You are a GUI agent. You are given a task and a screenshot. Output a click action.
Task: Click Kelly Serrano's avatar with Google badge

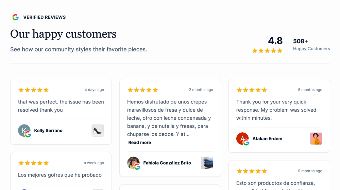click(24, 131)
